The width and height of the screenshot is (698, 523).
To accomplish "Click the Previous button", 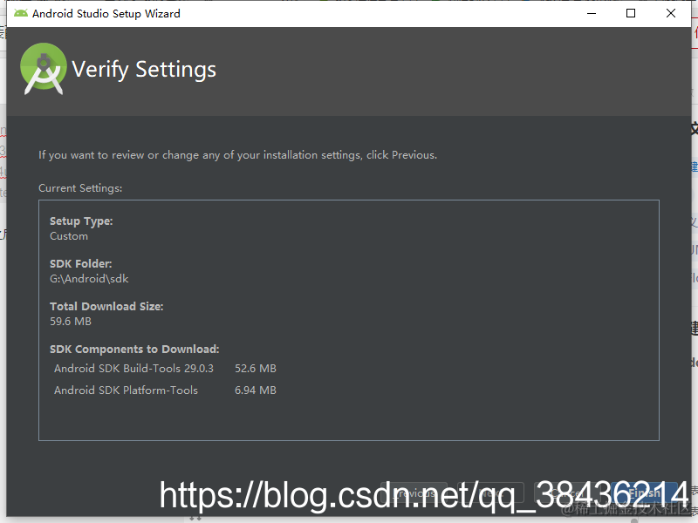I will point(414,492).
